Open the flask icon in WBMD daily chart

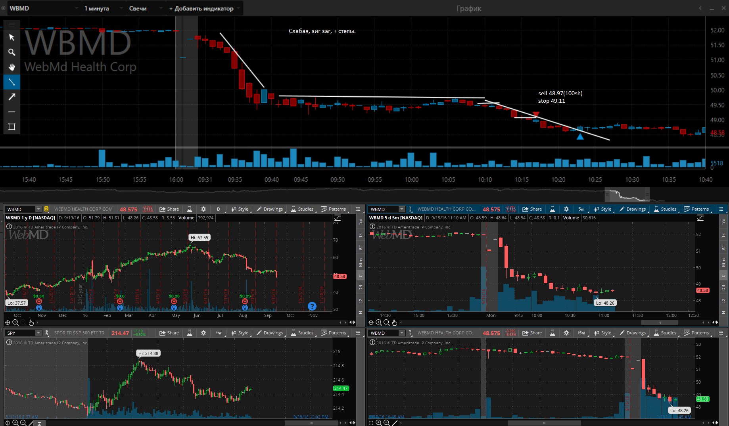190,209
